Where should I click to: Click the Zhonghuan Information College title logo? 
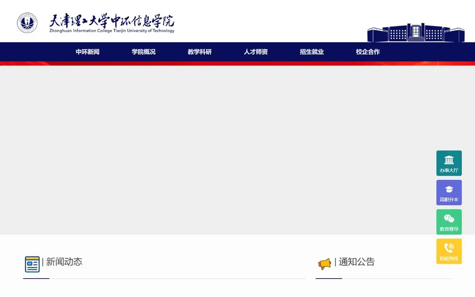click(112, 23)
